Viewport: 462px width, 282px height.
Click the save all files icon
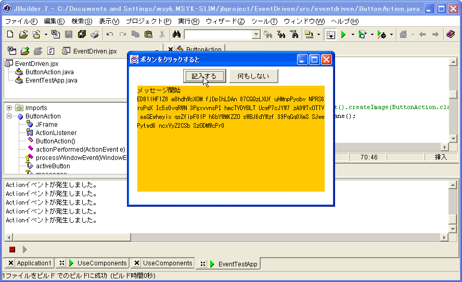pos(82,34)
